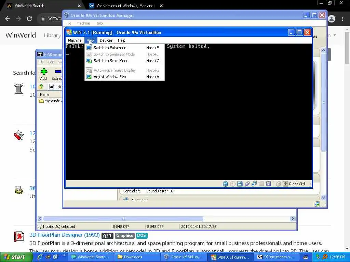This screenshot has height=262, width=350.
Task: Click the Switch to Scale Mode icon
Action: tap(89, 61)
